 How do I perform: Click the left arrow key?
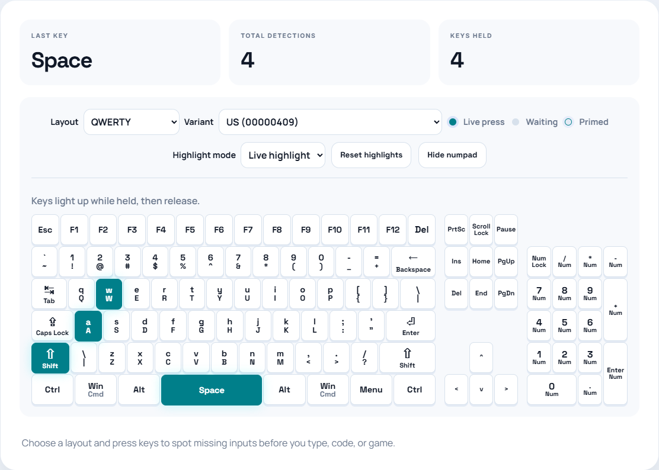456,390
